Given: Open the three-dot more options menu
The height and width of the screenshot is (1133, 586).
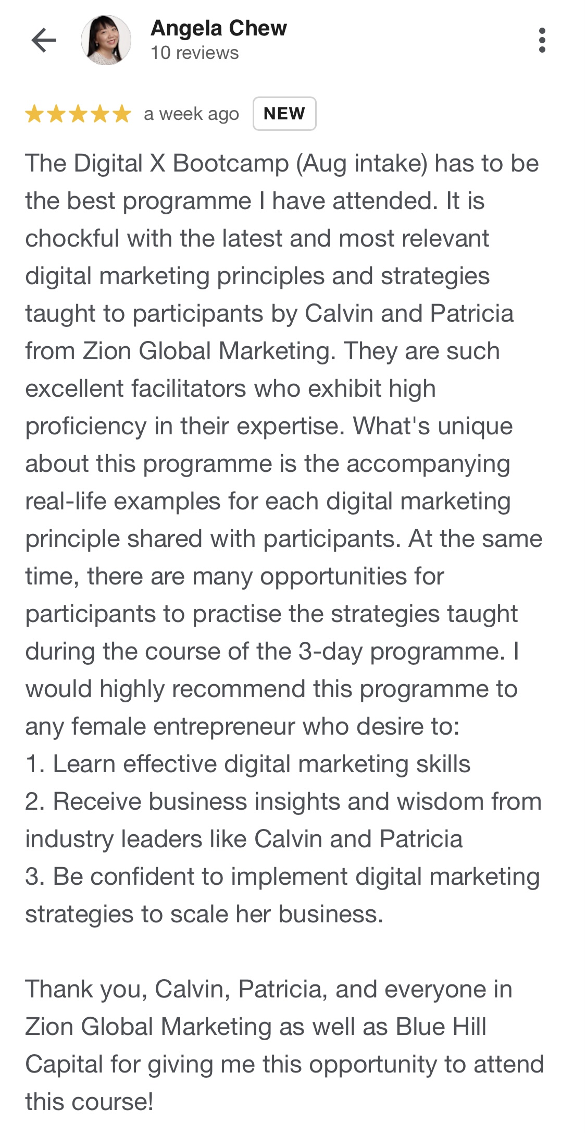Looking at the screenshot, I should [542, 40].
